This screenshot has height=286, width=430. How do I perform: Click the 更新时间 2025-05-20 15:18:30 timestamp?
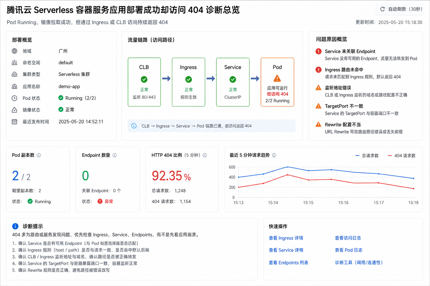[389, 22]
